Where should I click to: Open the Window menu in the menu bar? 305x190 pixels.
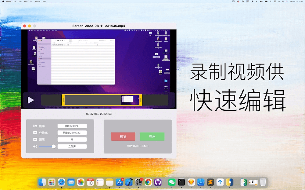pos(37,1)
